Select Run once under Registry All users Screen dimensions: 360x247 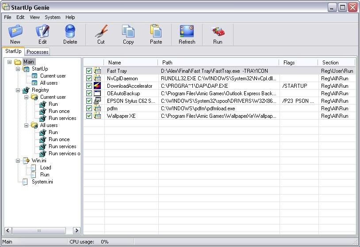coord(59,139)
